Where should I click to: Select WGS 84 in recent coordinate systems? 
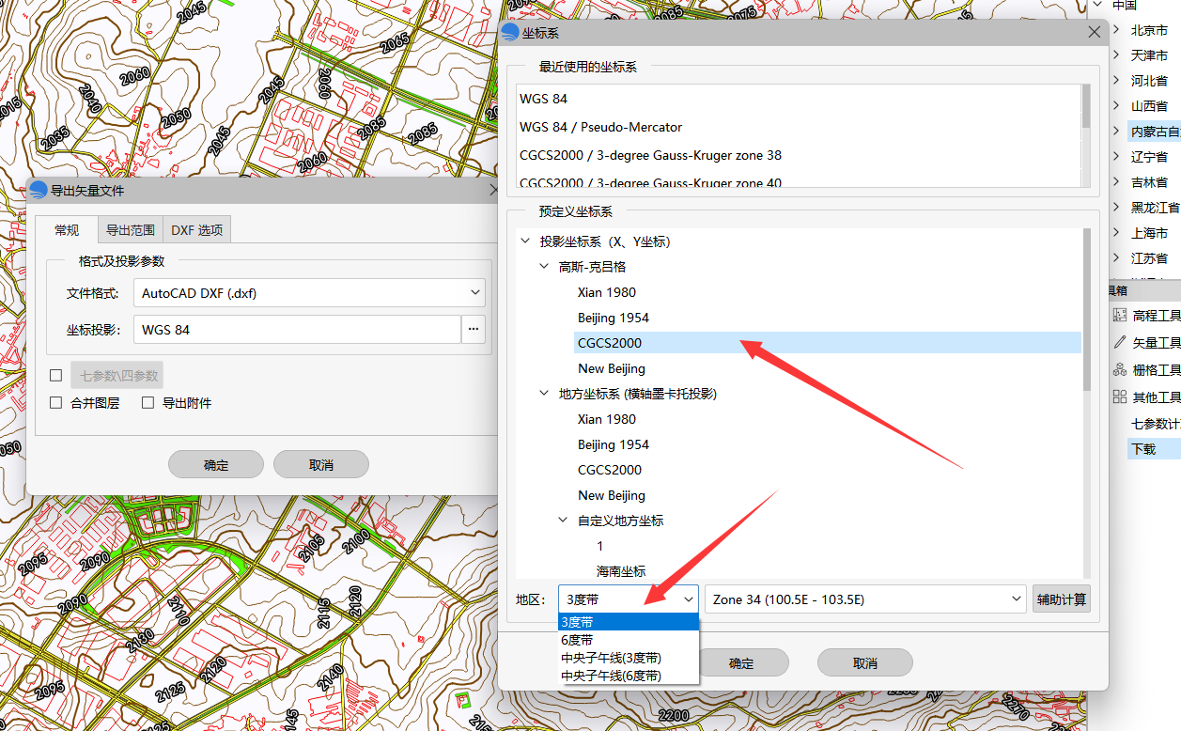pos(544,99)
